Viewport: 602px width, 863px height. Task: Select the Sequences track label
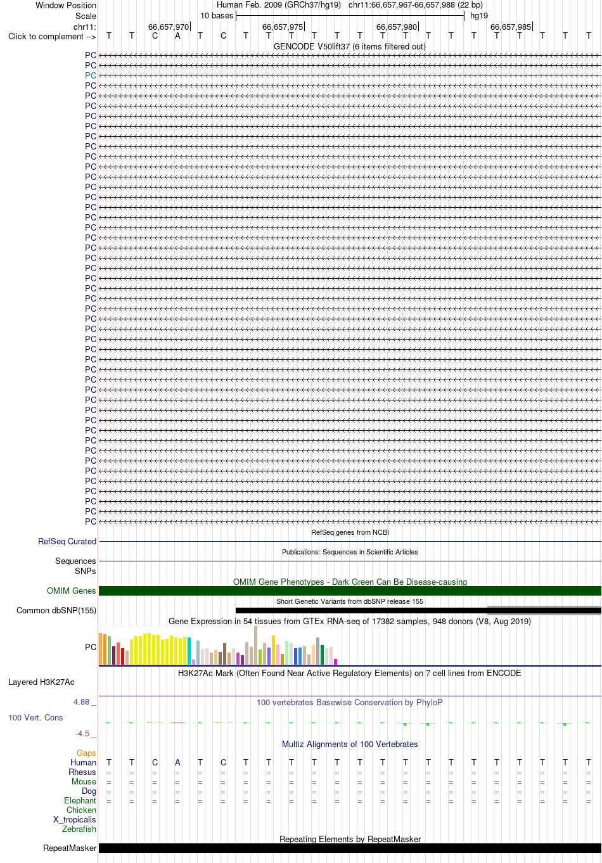[75, 561]
